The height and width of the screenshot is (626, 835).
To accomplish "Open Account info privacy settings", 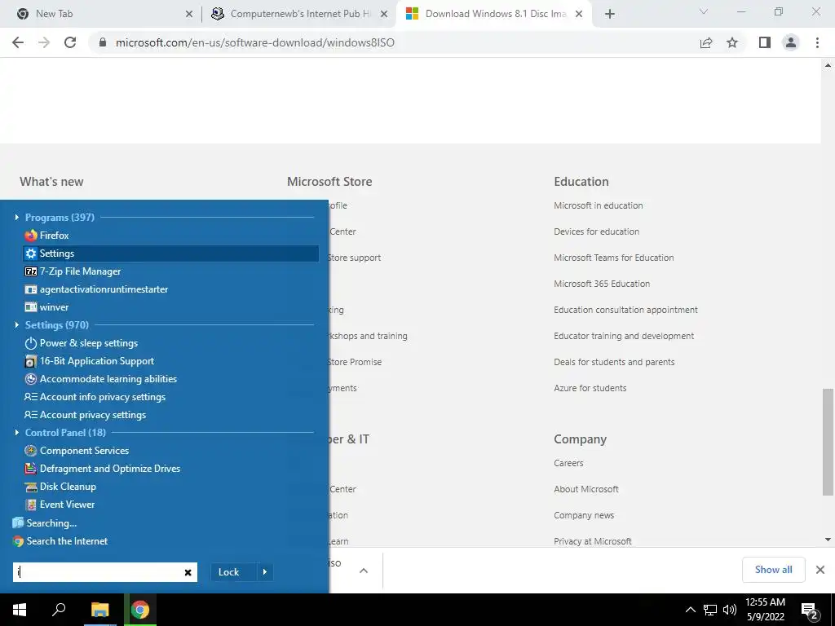I will pyautogui.click(x=95, y=397).
